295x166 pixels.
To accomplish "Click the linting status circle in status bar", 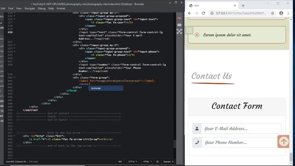I will pos(157,161).
